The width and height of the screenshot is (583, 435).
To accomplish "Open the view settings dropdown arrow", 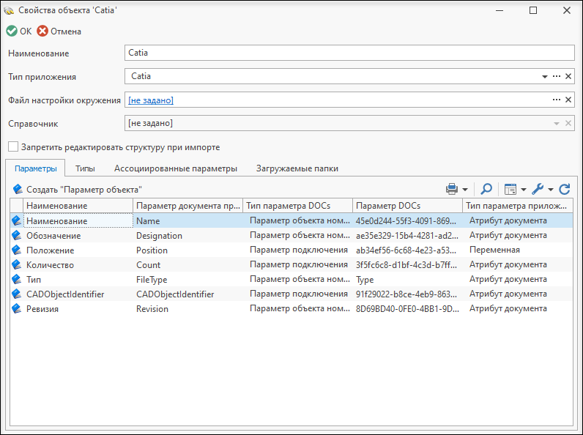I will [x=524, y=190].
